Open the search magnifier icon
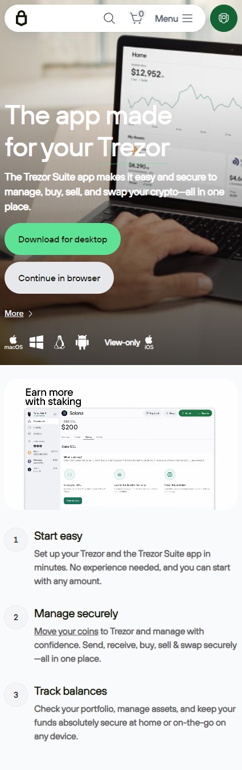 [109, 18]
